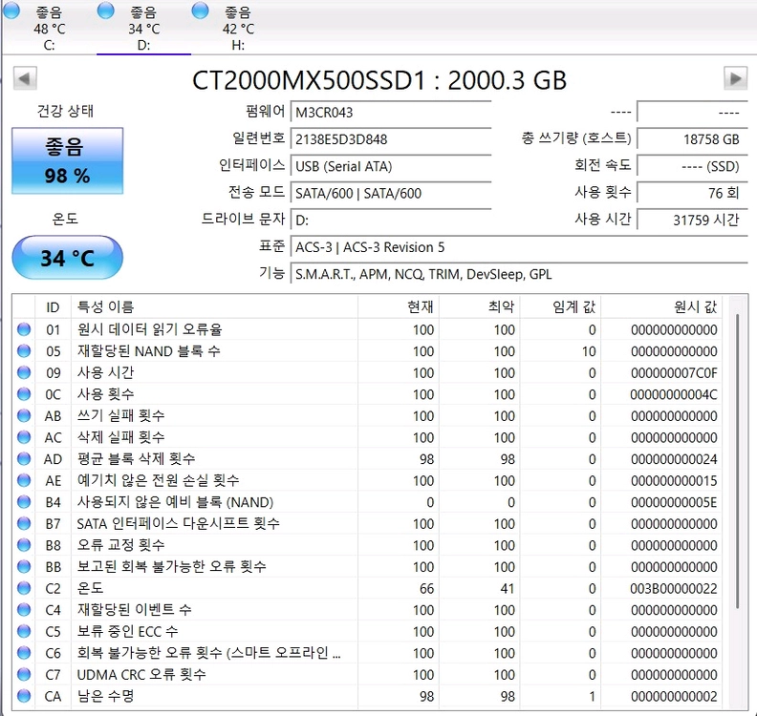757x716 pixels.
Task: Go to the next disk with right arrow
Action: (x=735, y=78)
